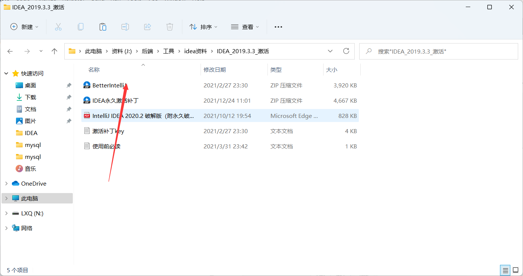Image resolution: width=523 pixels, height=276 pixels.
Task: Open the three-dot more options menu
Action: click(x=278, y=27)
